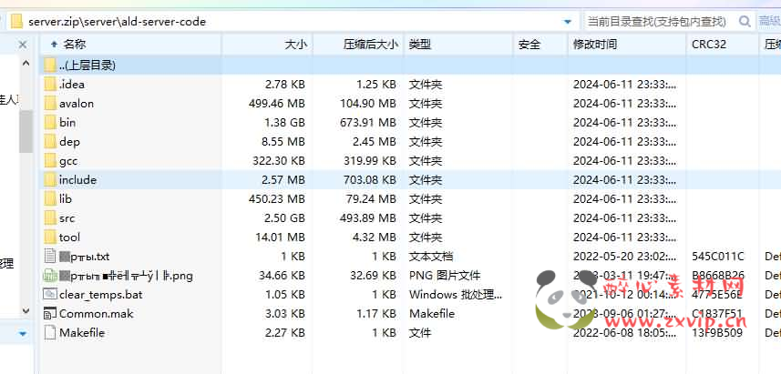The image size is (781, 374).
Task: Expand the blue arrow below sidebar
Action: click(23, 333)
